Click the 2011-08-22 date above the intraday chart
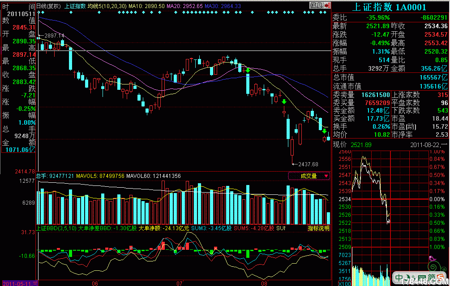This screenshot has width=450, height=286. click(425, 145)
